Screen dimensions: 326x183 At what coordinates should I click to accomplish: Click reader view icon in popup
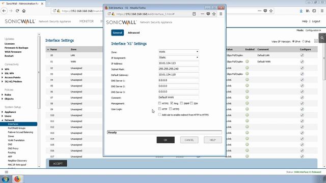(194, 14)
